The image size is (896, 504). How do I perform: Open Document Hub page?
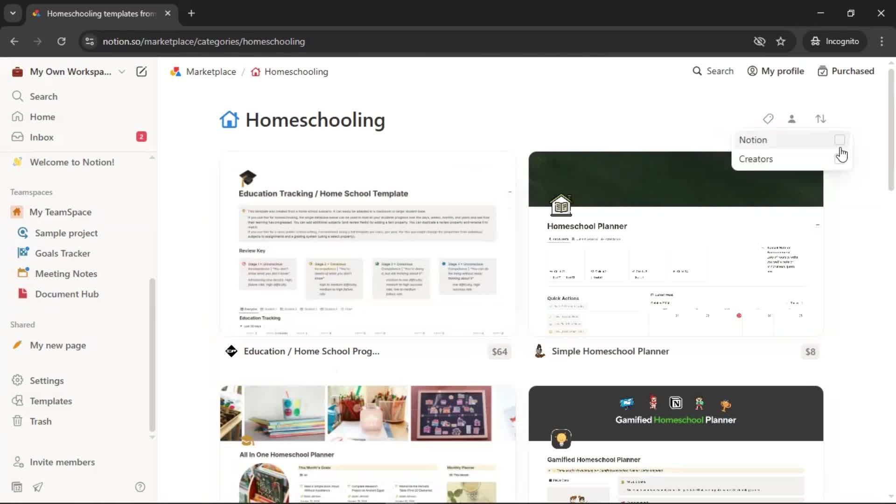point(67,294)
